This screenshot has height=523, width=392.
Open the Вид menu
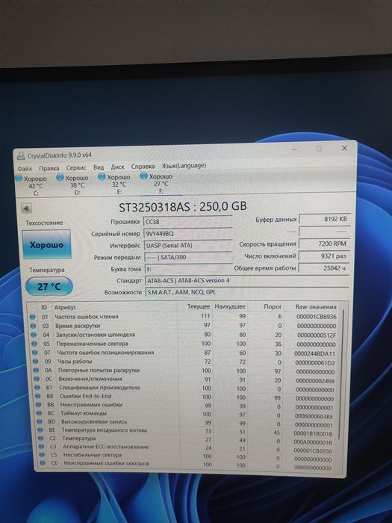(99, 167)
